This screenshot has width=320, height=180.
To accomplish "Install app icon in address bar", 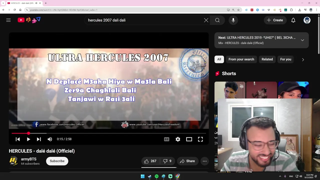I will [228, 10].
